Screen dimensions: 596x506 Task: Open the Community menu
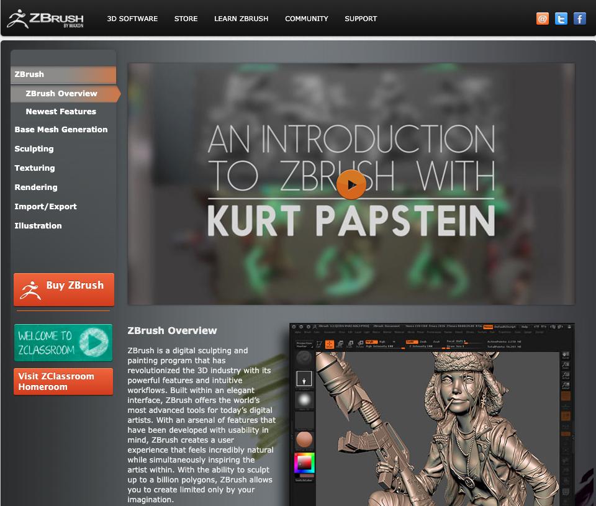(306, 19)
